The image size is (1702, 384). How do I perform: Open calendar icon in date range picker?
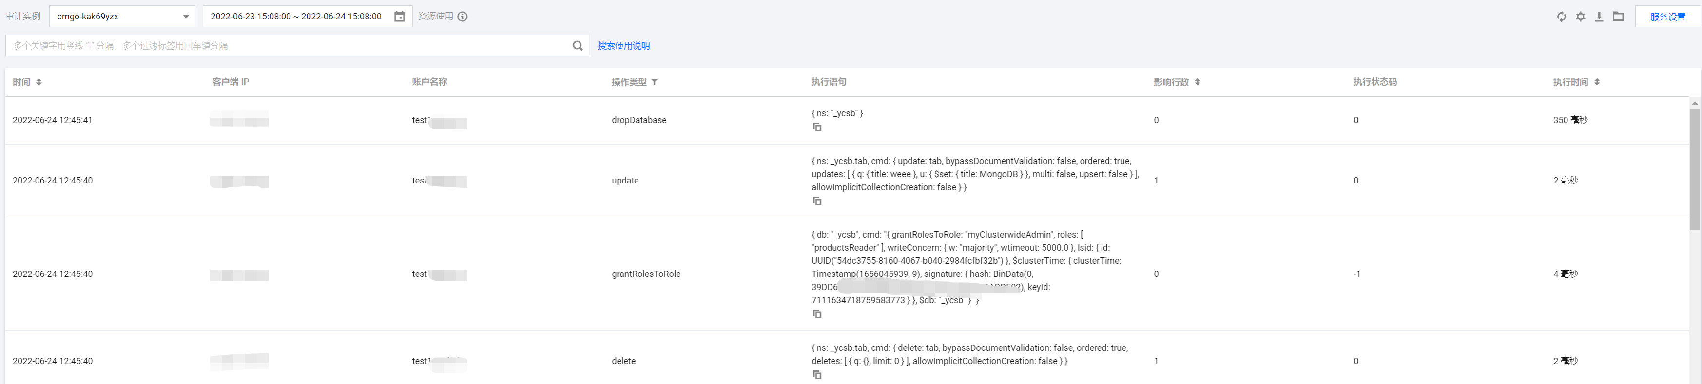point(399,17)
